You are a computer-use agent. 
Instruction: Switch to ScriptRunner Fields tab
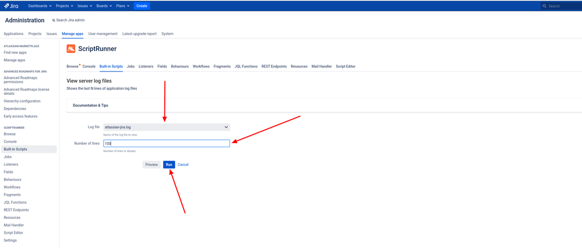(162, 66)
